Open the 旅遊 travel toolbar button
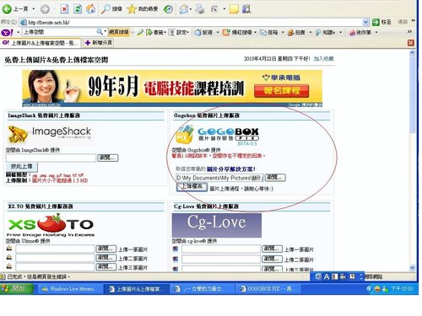Image resolution: width=422 pixels, height=316 pixels. (204, 32)
